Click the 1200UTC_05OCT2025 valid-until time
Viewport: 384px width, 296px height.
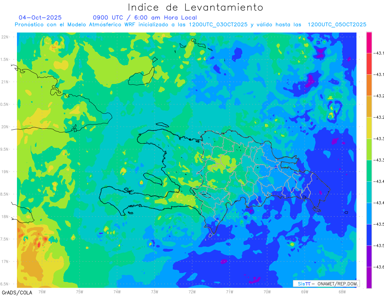pos(337,25)
